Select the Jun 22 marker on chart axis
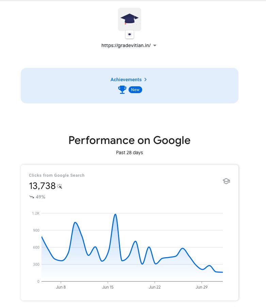 click(x=155, y=287)
